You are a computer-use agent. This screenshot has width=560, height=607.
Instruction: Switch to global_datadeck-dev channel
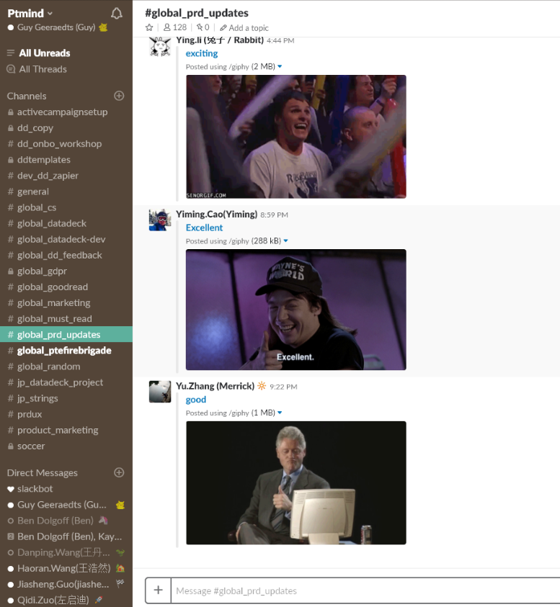coord(66,239)
